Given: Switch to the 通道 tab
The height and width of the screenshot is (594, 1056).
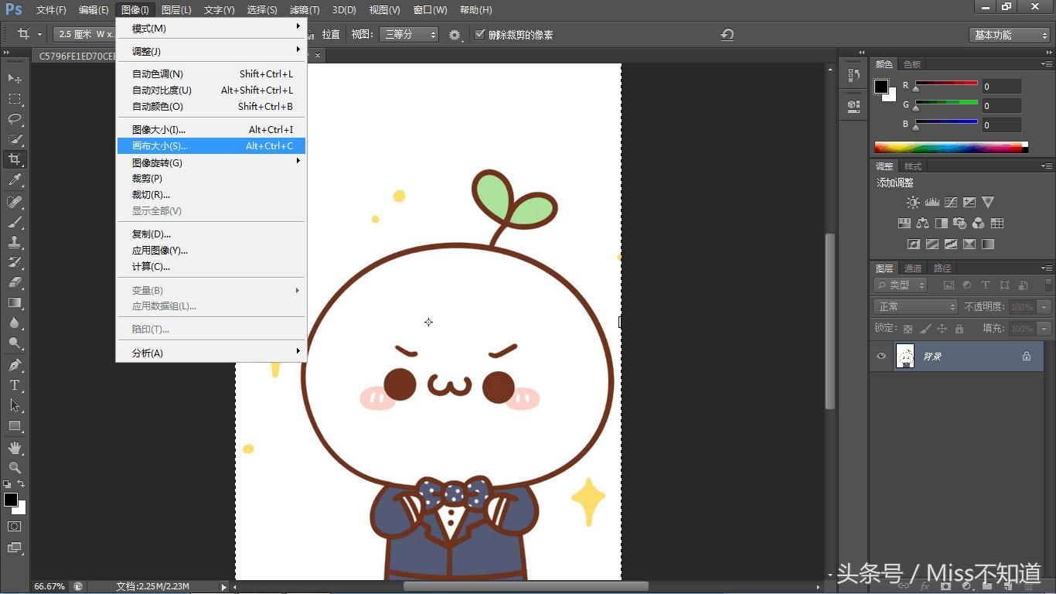Looking at the screenshot, I should coord(913,268).
